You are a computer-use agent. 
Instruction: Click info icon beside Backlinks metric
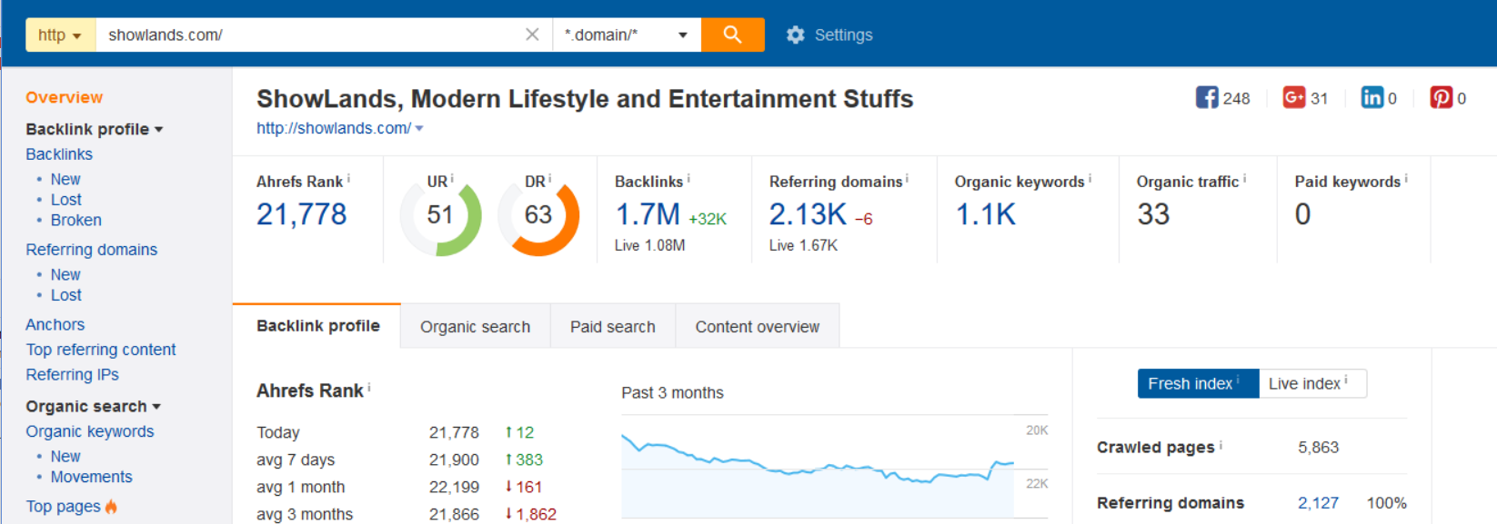pyautogui.click(x=688, y=178)
